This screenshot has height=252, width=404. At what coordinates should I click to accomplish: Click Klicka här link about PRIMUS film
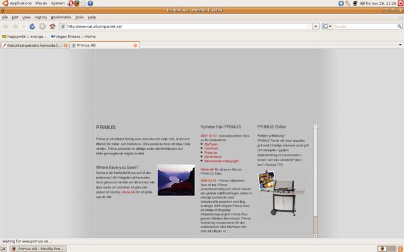pyautogui.click(x=207, y=169)
